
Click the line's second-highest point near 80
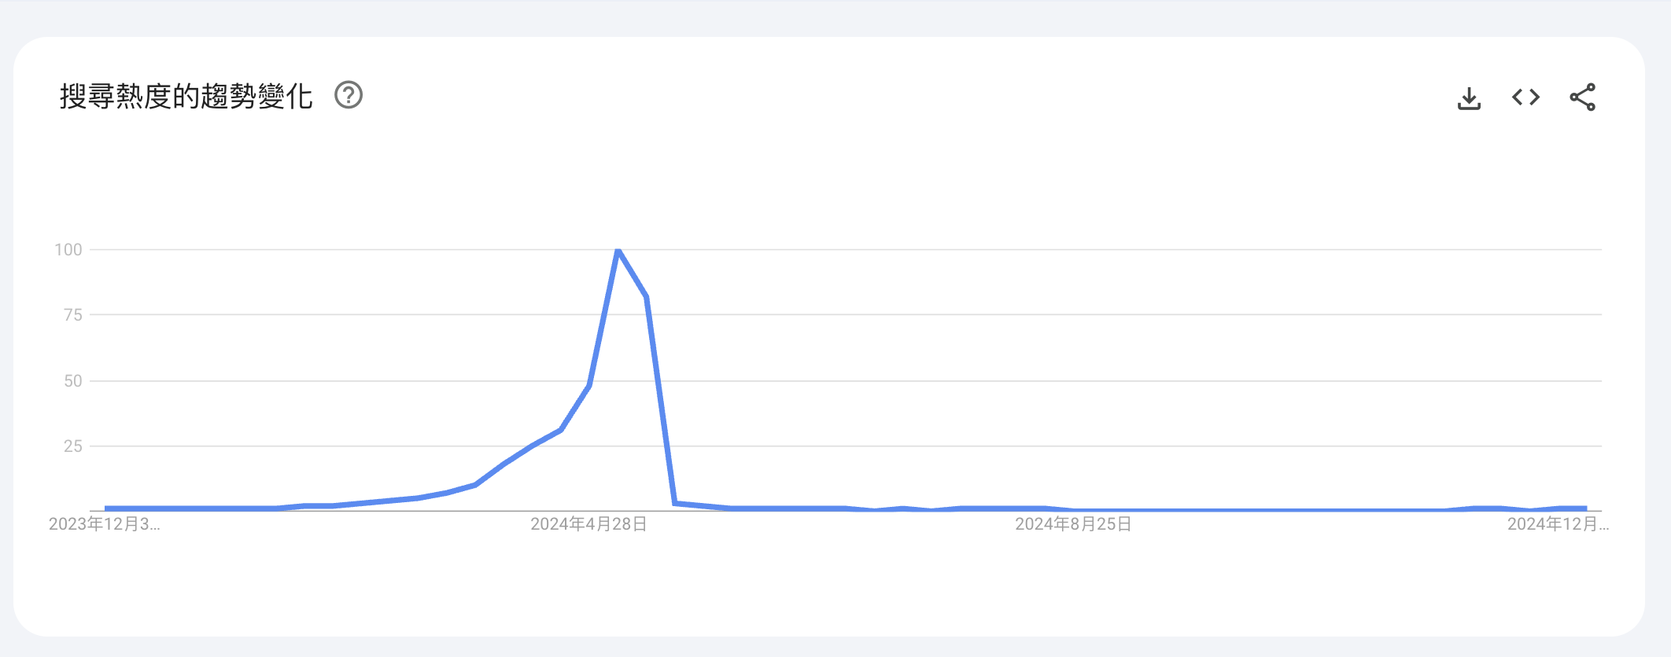click(x=647, y=297)
